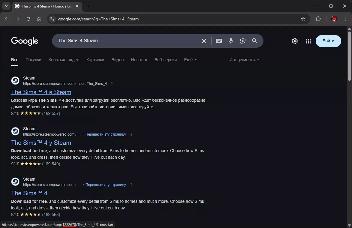Close The Sims 4 Steam tab
Viewport: 352px width, 228px height.
77,6
